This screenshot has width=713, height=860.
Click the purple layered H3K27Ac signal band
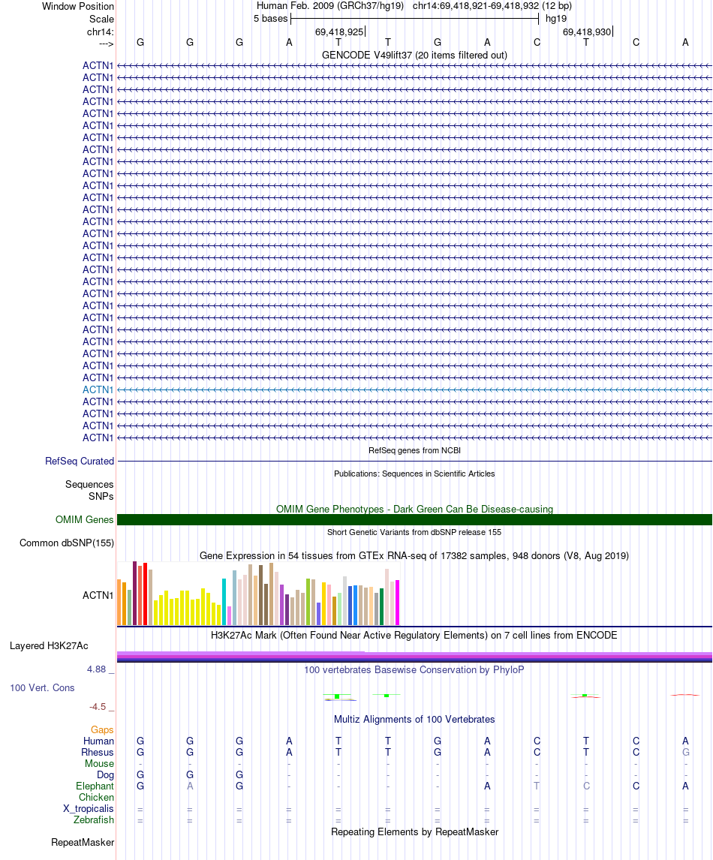click(x=414, y=657)
